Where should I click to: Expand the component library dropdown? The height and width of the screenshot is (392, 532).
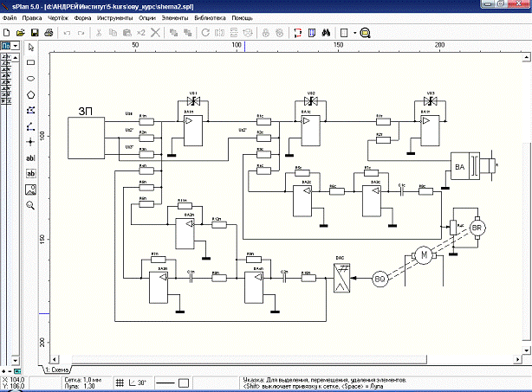click(x=16, y=45)
